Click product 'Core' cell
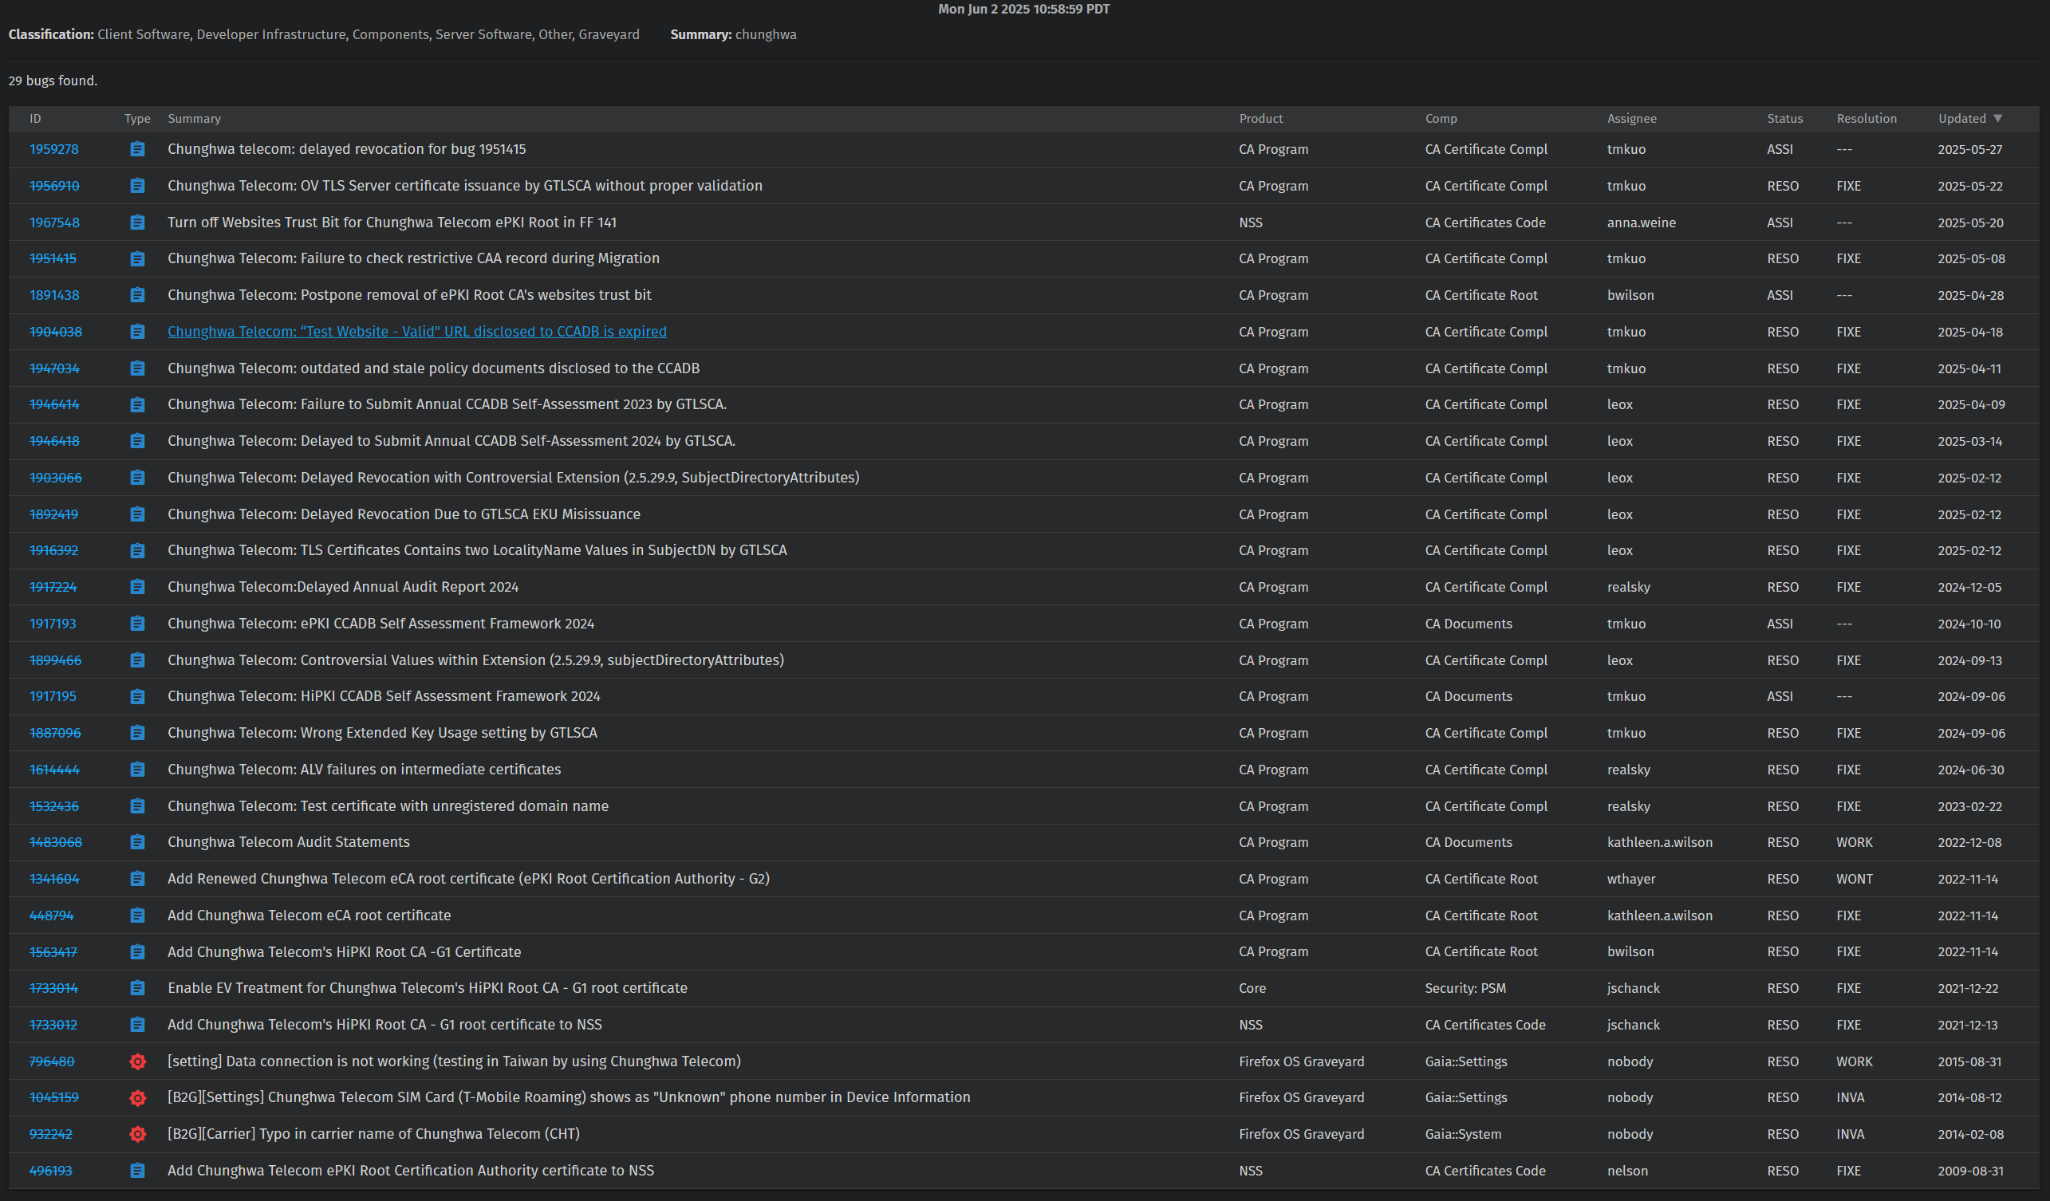Viewport: 2050px width, 1201px height. (1252, 988)
